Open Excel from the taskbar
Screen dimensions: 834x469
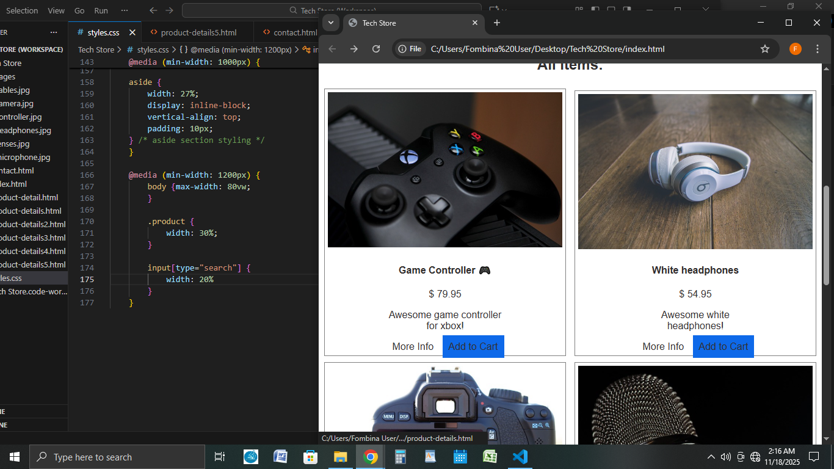[490, 457]
